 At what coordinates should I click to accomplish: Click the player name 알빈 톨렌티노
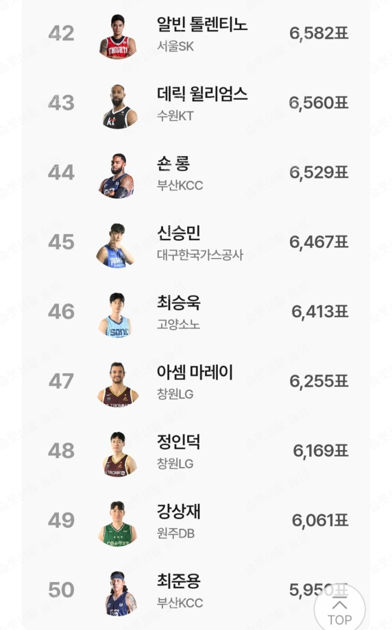[x=202, y=24]
